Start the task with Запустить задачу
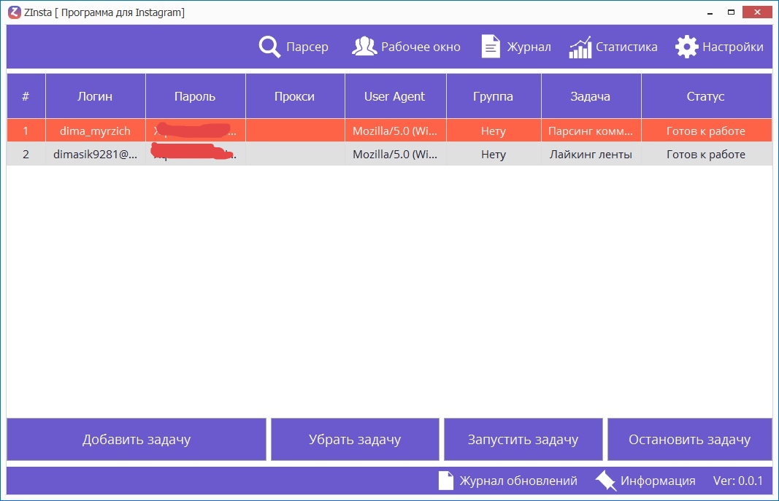The width and height of the screenshot is (779, 501). pyautogui.click(x=523, y=440)
